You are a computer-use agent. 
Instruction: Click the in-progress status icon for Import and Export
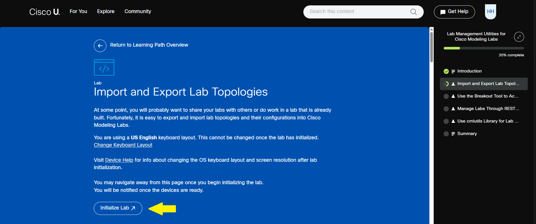(446, 84)
